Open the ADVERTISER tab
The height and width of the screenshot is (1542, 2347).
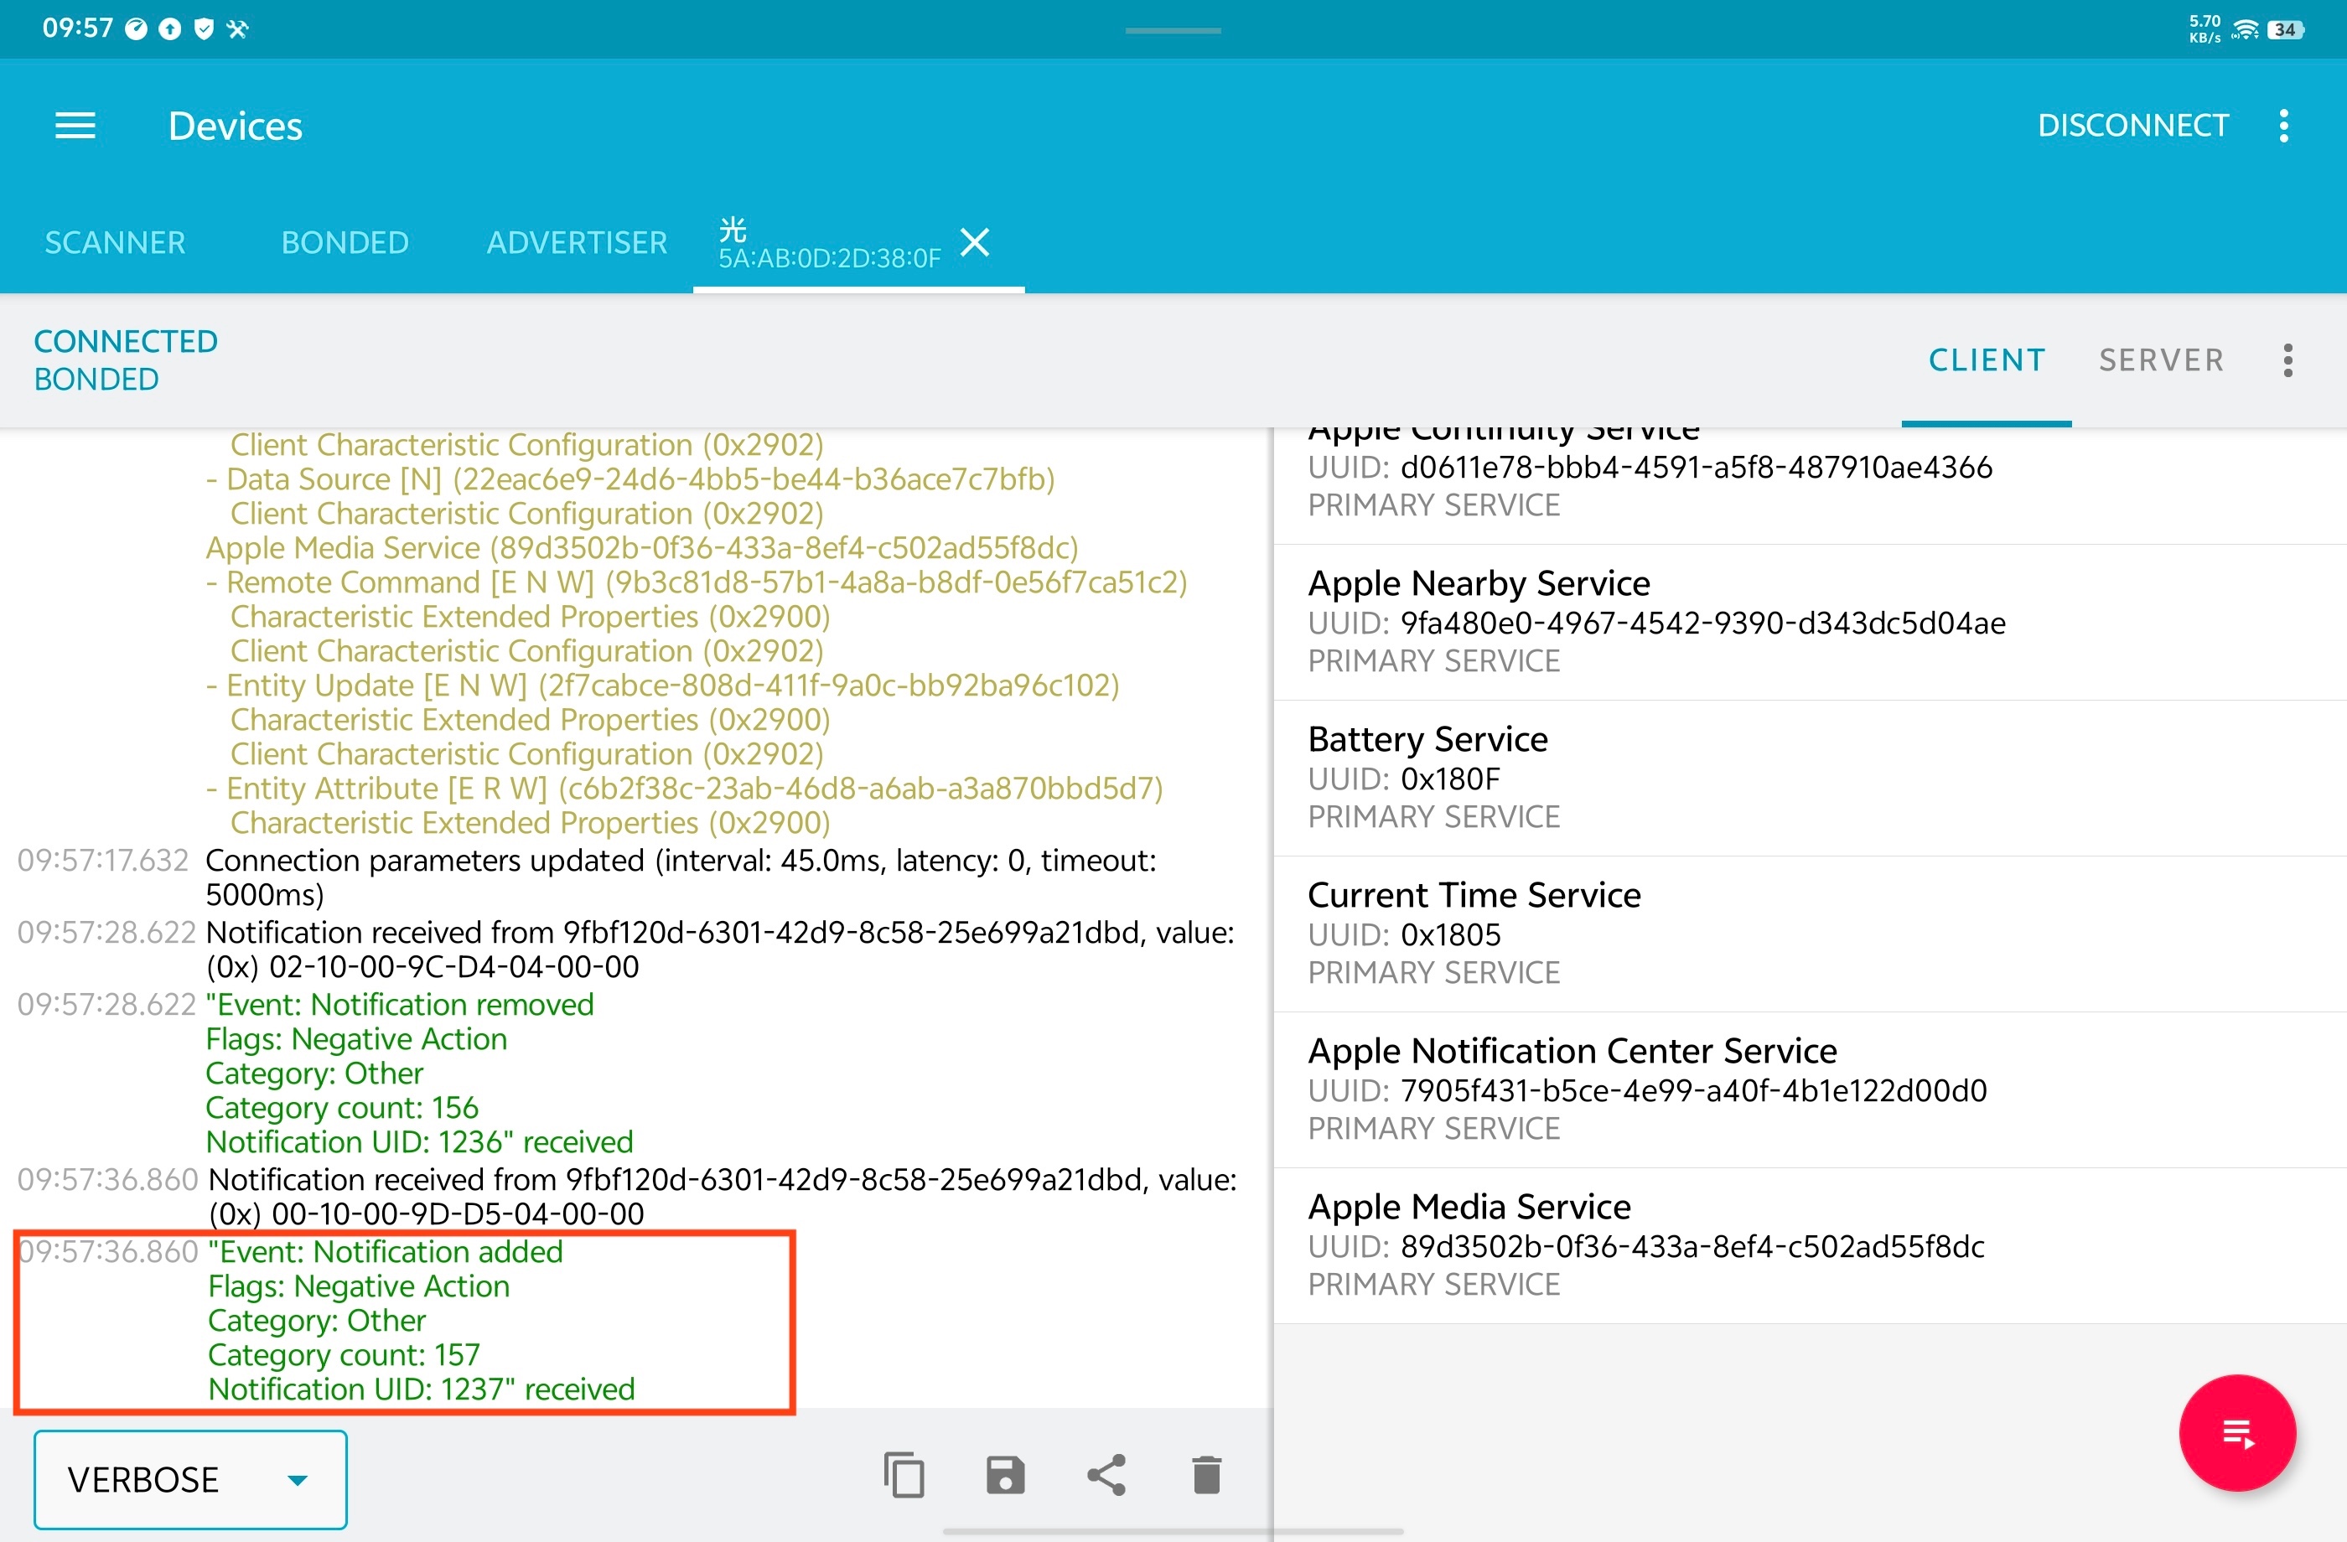click(x=577, y=242)
